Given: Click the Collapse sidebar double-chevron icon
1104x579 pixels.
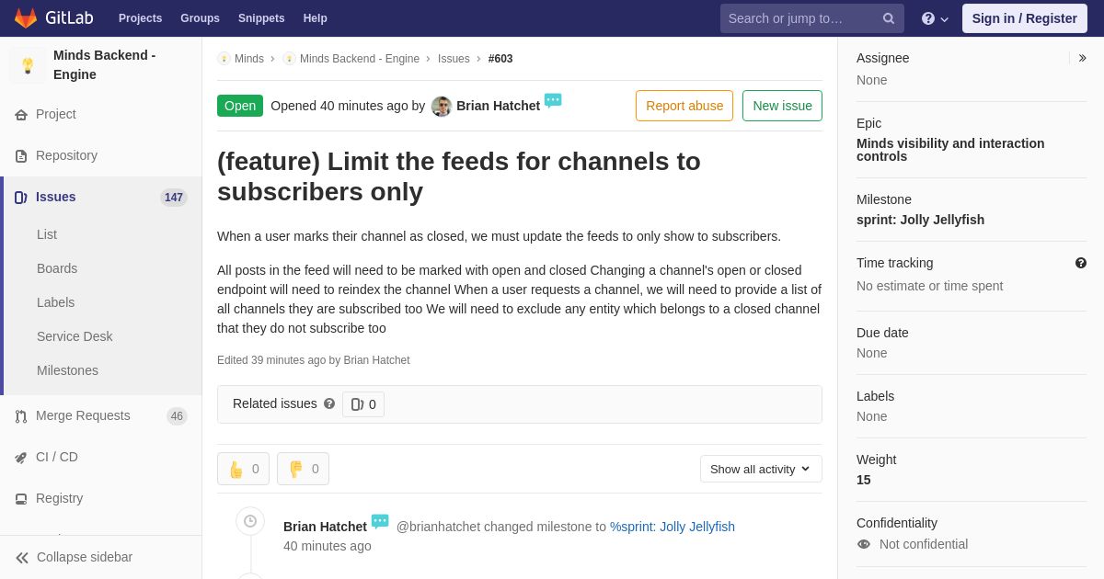Looking at the screenshot, I should pyautogui.click(x=22, y=558).
